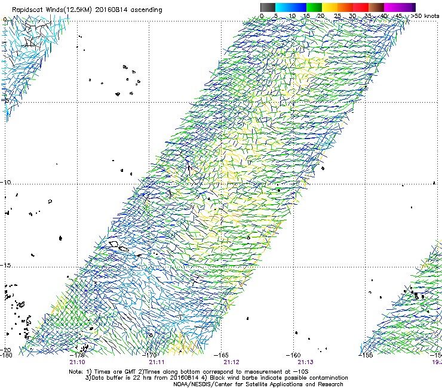This screenshot has height=388, width=442.
Task: Click the purple time label 21:11
Action: pos(156,362)
